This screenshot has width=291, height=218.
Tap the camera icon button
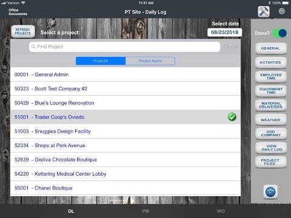pos(270,191)
